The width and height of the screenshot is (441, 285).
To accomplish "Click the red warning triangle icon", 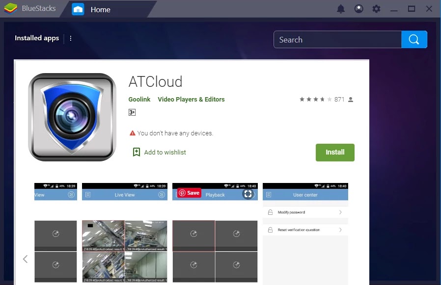I will [x=133, y=133].
